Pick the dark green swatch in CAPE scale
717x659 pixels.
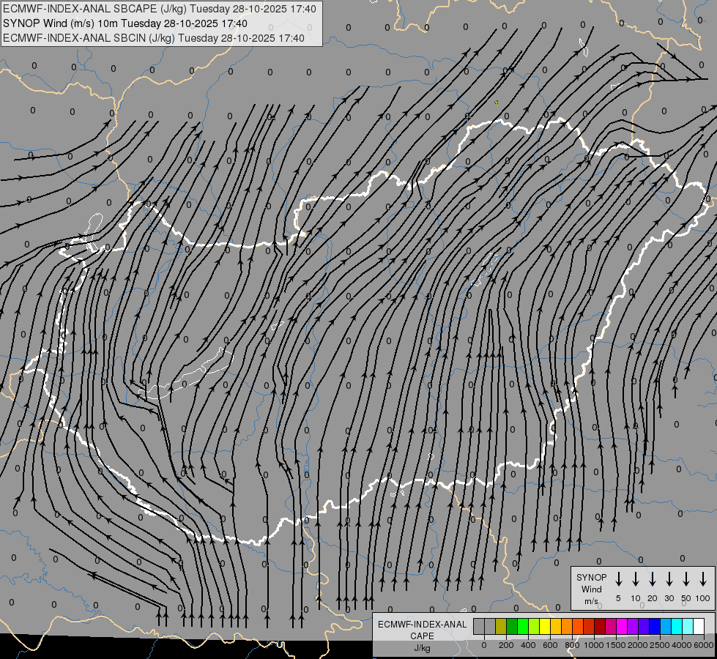(x=512, y=626)
